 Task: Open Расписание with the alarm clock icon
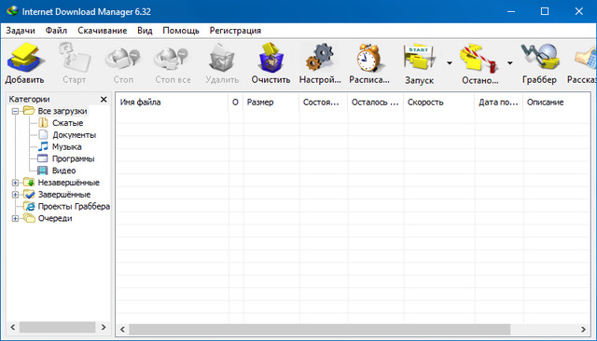pyautogui.click(x=368, y=58)
